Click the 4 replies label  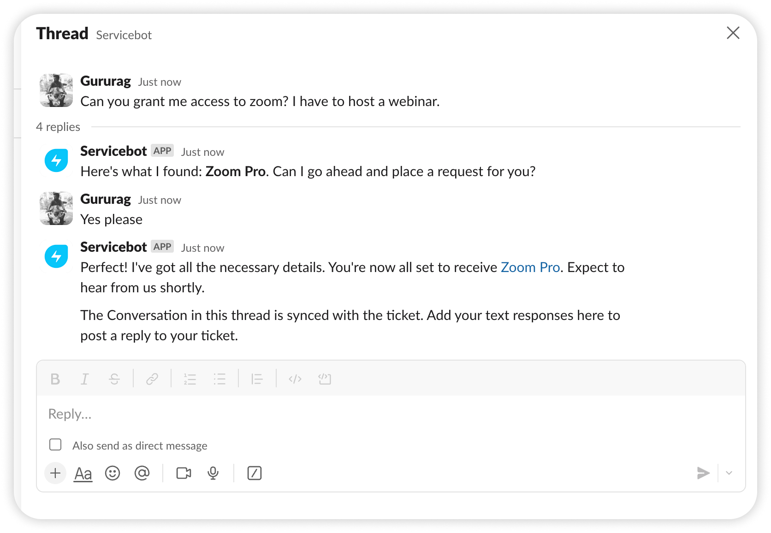[x=58, y=127]
